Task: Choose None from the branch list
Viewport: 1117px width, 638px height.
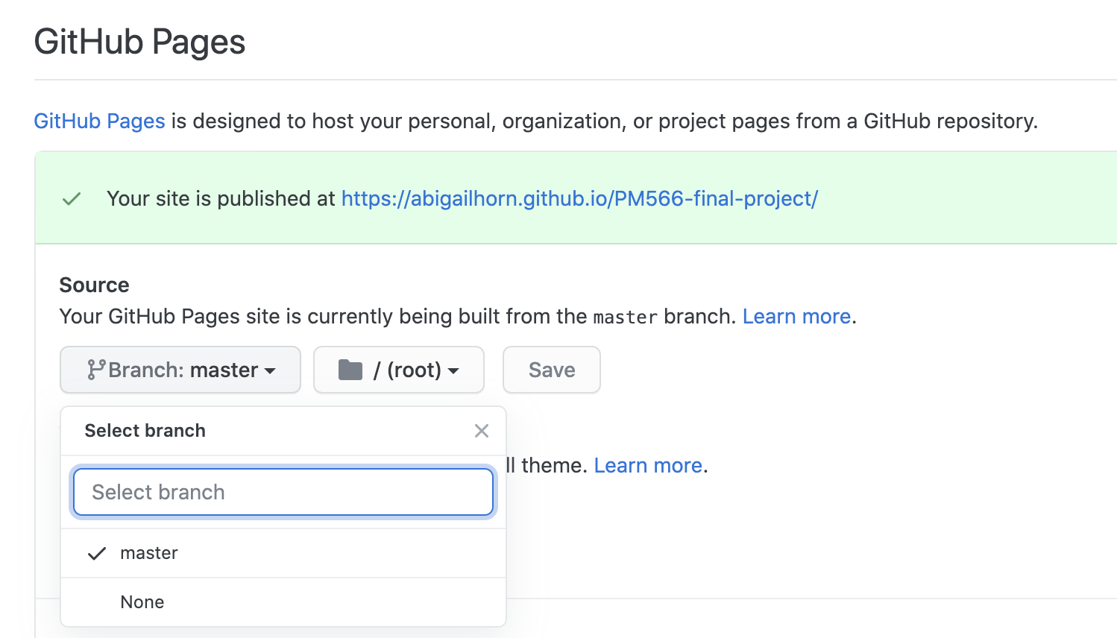Action: 283,602
